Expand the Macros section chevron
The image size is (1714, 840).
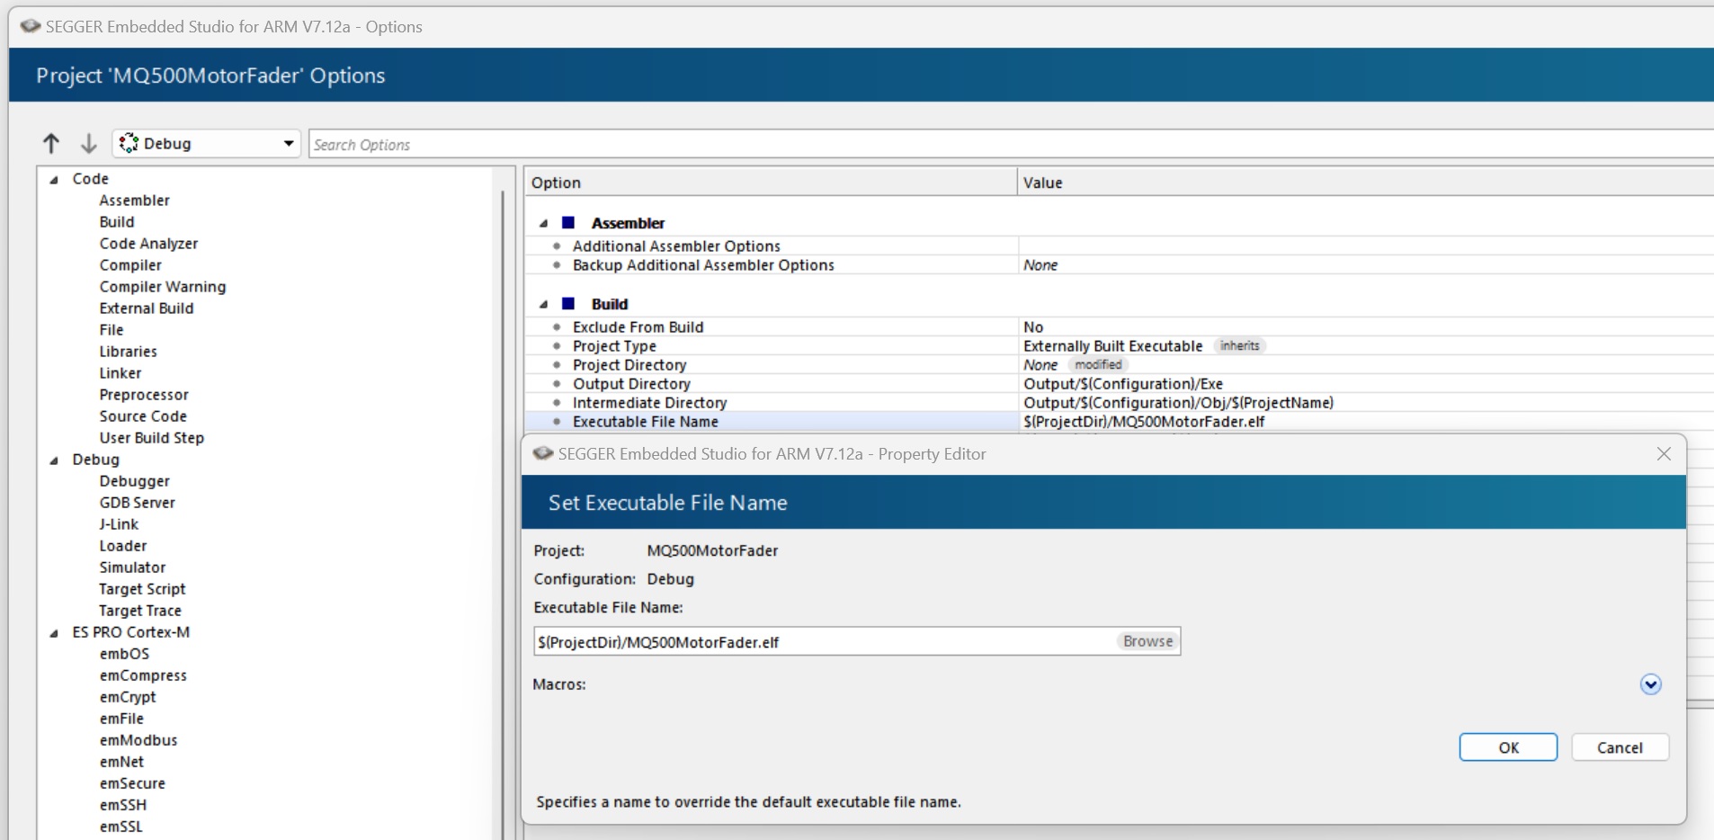1650,684
